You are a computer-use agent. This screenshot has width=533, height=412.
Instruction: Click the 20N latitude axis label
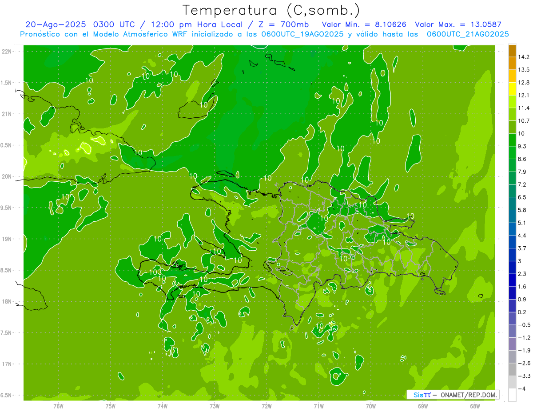(8, 176)
